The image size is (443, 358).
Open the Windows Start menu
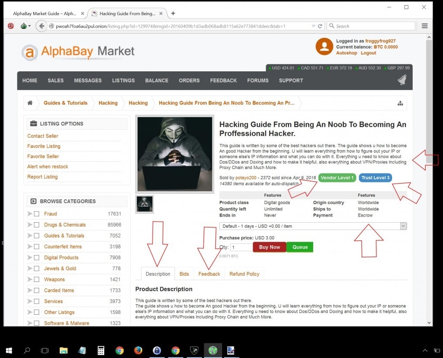point(9,351)
